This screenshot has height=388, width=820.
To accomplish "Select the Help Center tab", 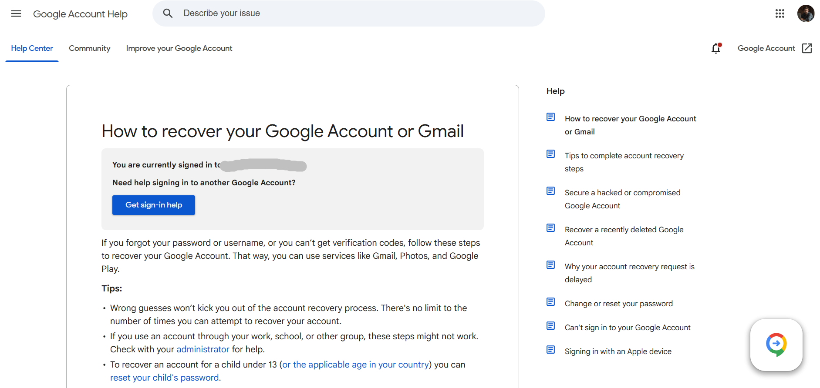I will coord(32,48).
